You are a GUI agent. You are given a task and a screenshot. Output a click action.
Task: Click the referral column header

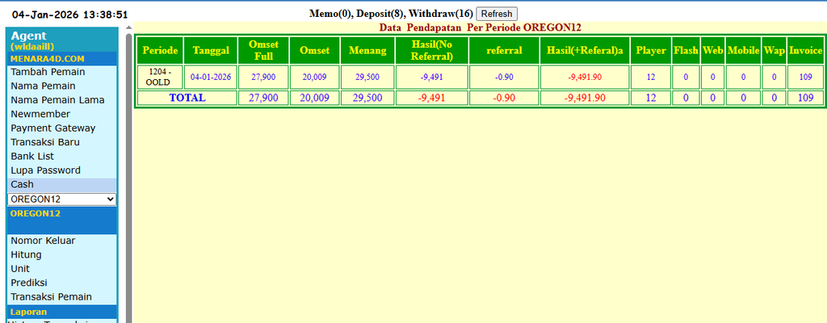click(x=504, y=51)
